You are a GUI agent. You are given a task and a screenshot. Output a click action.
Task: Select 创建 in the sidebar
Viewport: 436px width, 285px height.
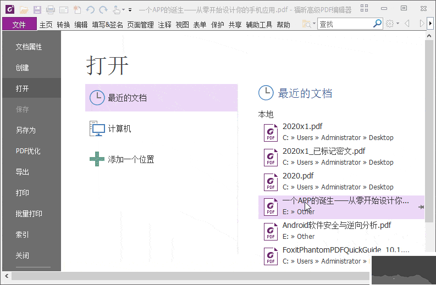[32, 68]
